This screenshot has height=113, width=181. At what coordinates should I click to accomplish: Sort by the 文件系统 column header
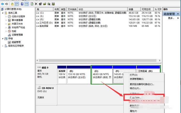[72, 9]
